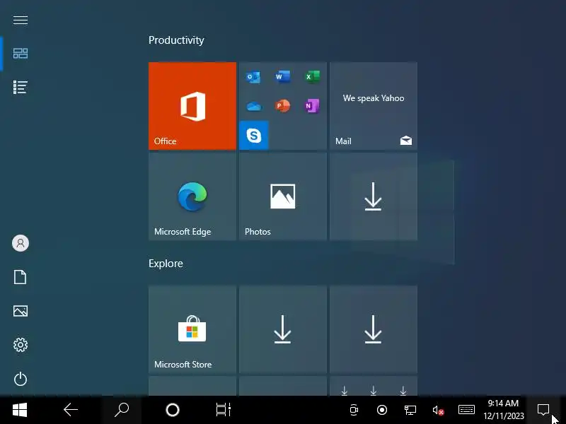Launch OneDrive from the Office folder tile
Viewport: 566px width, 424px height.
(253, 107)
